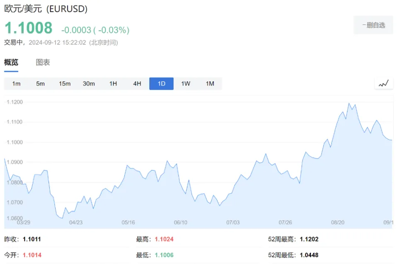The width and height of the screenshot is (398, 264).
Task: Change timeframe to 1W weekly
Action: [186, 84]
